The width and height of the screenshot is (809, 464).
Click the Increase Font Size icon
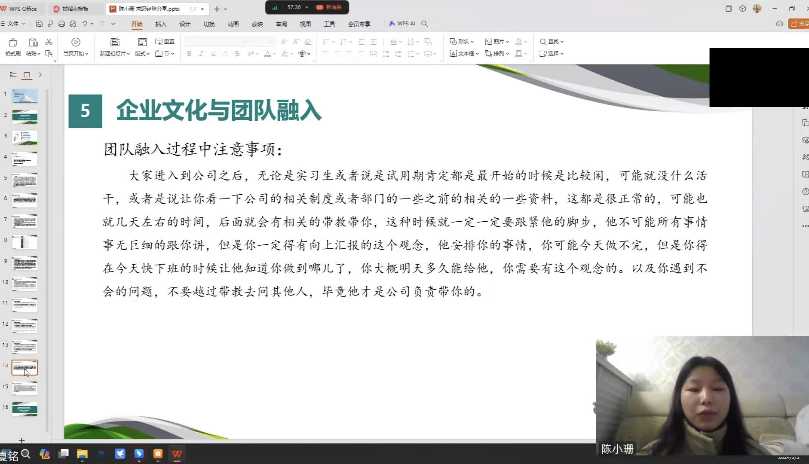tap(284, 42)
